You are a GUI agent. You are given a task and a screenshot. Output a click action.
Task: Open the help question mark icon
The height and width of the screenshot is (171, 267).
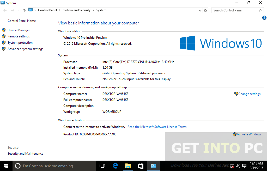[x=264, y=18]
